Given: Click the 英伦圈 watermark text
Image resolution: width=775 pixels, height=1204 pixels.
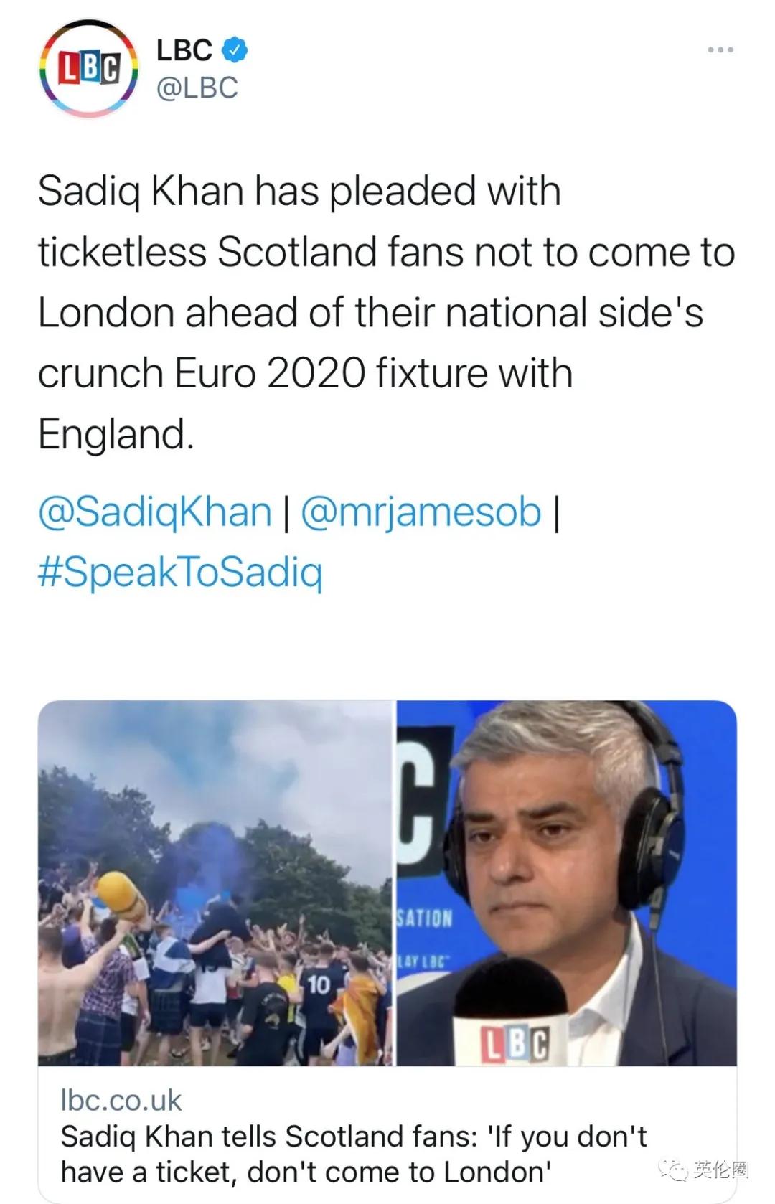Looking at the screenshot, I should coord(720,1170).
